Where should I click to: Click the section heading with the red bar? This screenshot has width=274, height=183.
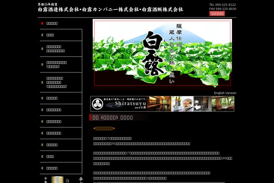(x=119, y=117)
